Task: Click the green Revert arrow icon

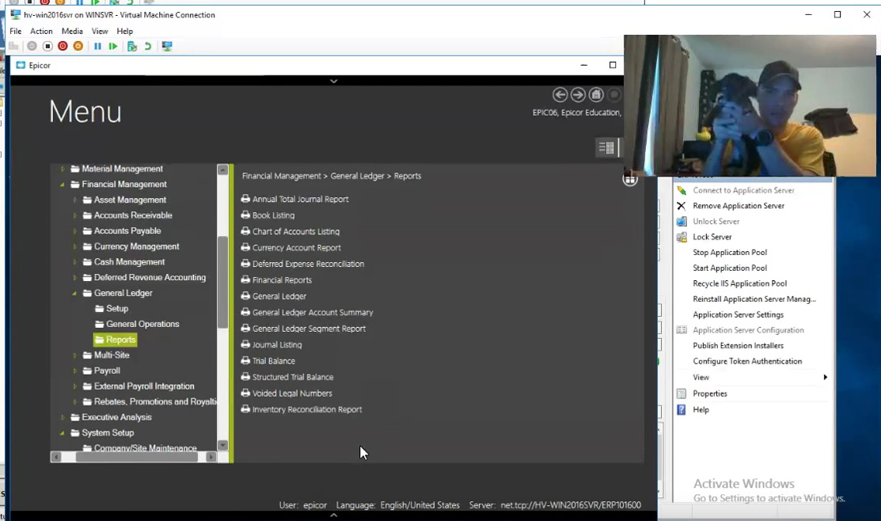Action: coord(148,46)
